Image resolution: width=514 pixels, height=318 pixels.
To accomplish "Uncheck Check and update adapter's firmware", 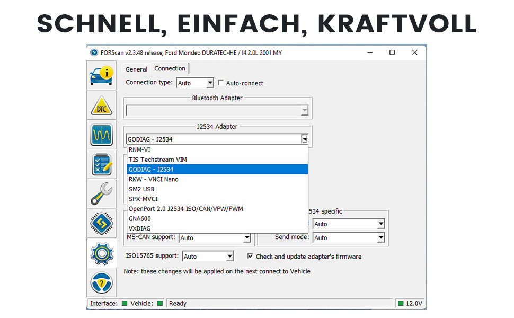I will tap(251, 257).
